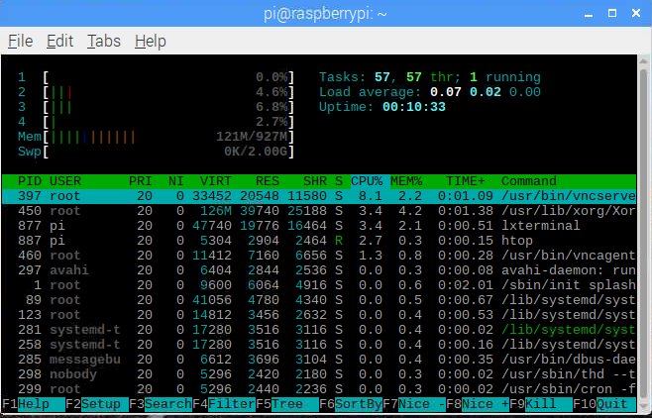Select the /usr/sbin/cron process row
This screenshot has width=652, height=418.
pos(319,389)
